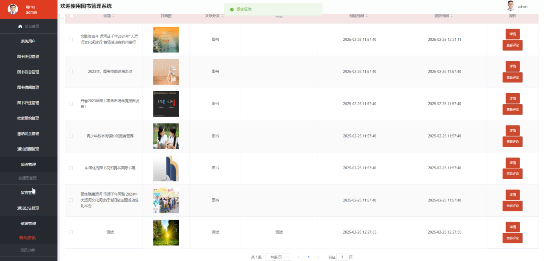Open the 资源管理 sidebar menu
The image size is (544, 261).
point(29,224)
